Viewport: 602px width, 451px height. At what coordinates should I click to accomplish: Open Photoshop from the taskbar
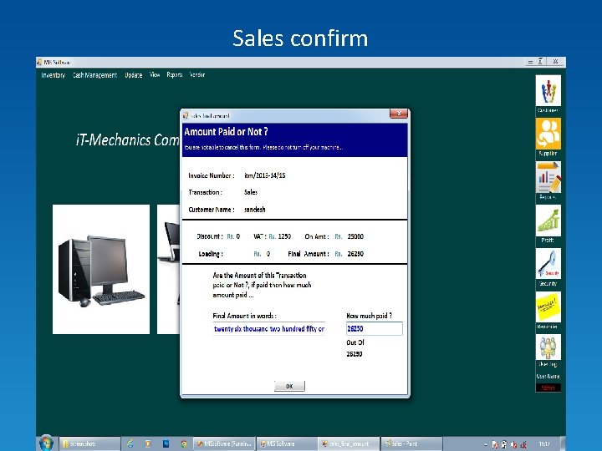[x=166, y=443]
